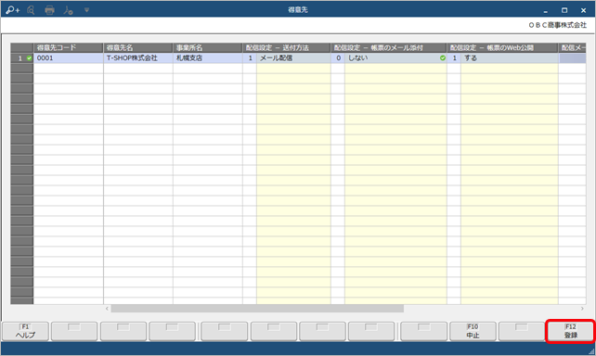Click the 帳票のWeb公開 column header

(502, 48)
